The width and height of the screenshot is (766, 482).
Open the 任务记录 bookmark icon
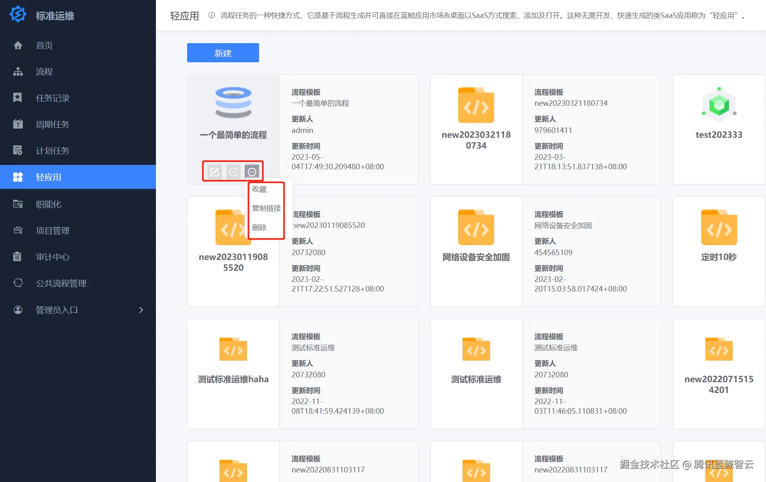click(x=18, y=98)
